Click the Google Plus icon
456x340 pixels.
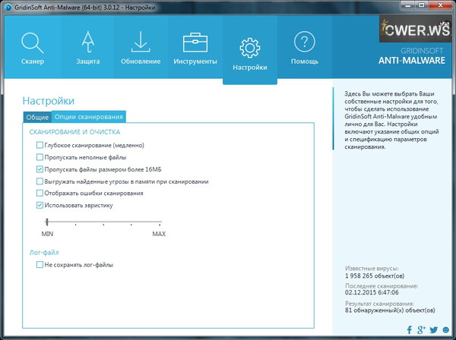tap(421, 330)
